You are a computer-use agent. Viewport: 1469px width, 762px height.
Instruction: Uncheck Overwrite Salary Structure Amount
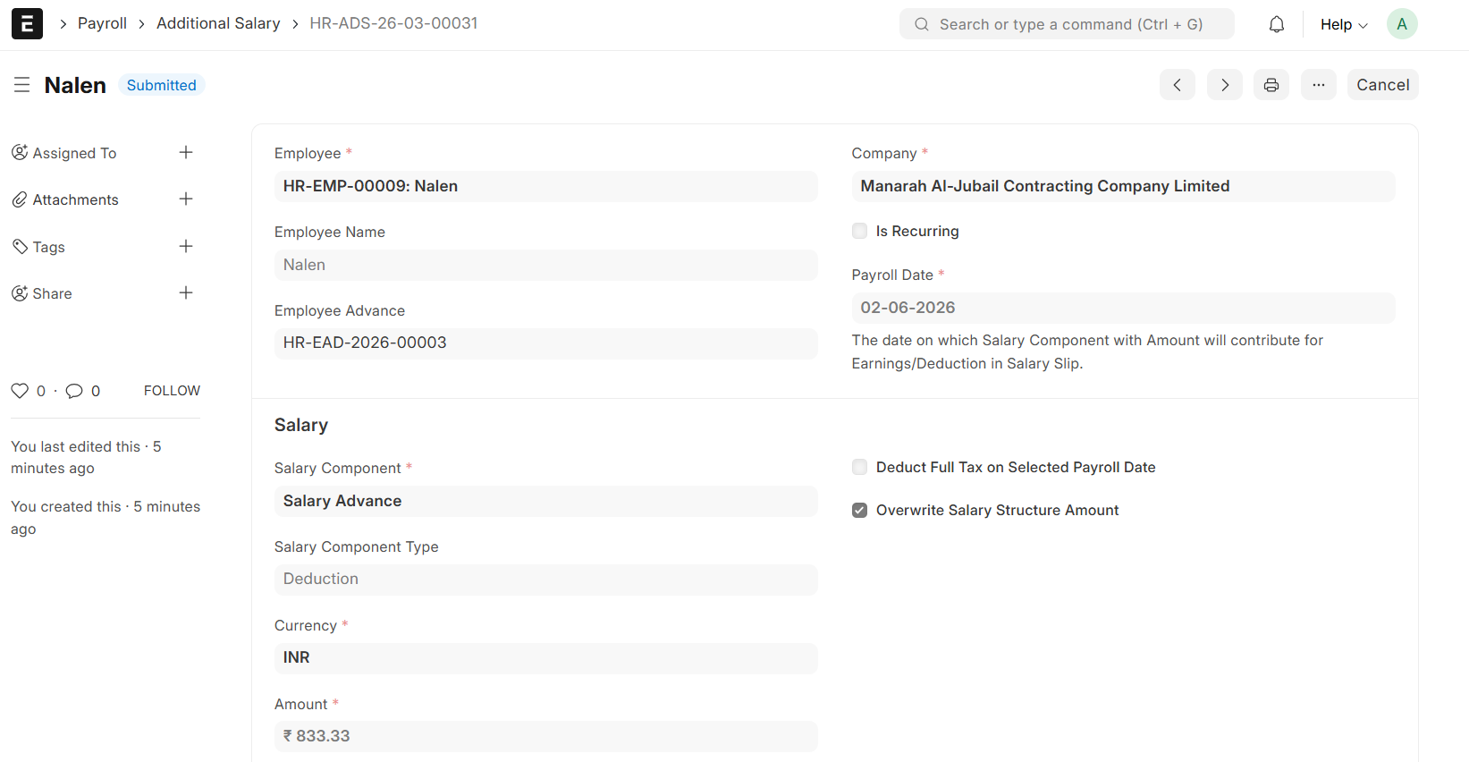(x=859, y=511)
